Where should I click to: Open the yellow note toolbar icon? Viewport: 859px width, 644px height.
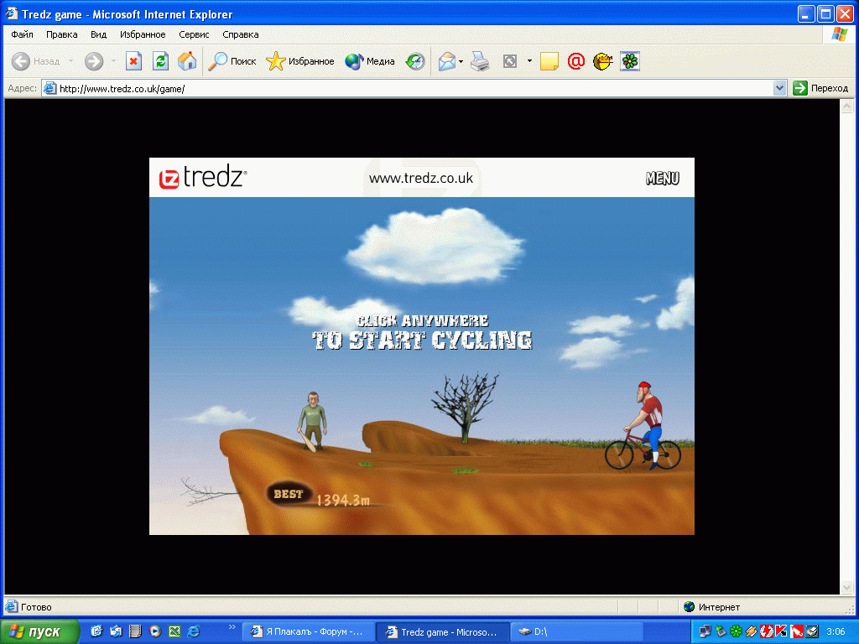coord(549,61)
